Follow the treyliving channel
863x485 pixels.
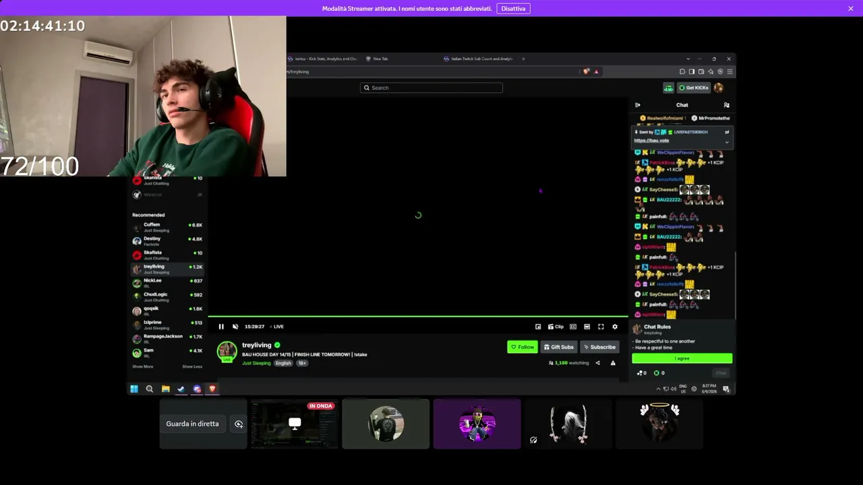click(x=523, y=347)
